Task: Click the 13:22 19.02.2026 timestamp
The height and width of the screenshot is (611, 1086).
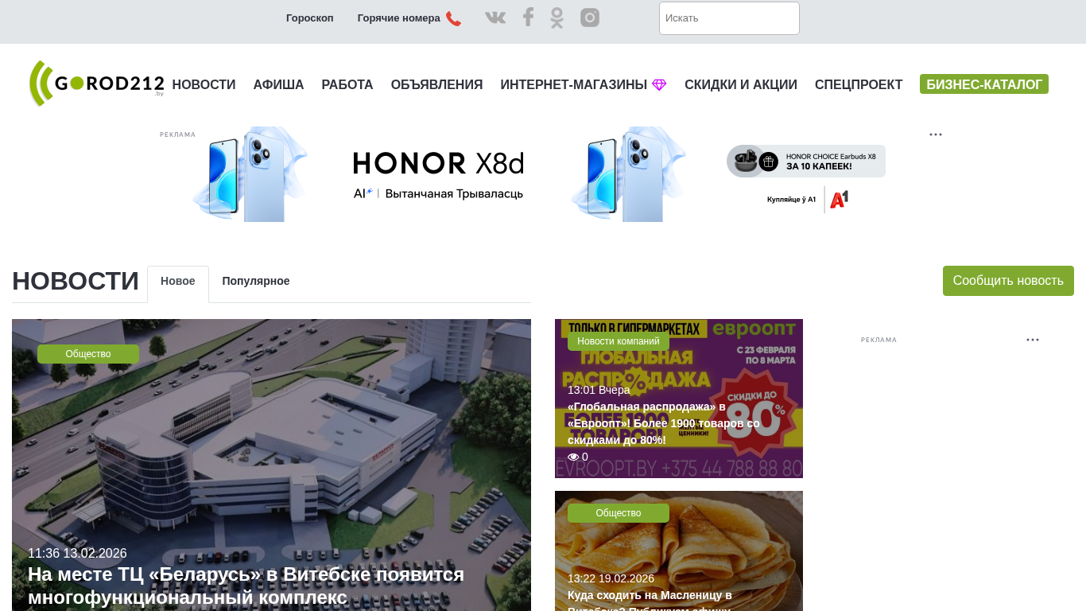Action: 611,578
